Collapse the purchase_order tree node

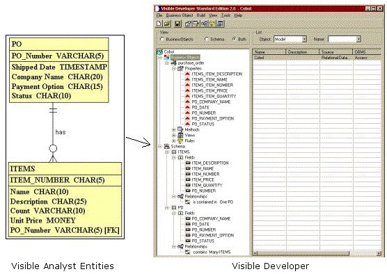(166, 63)
